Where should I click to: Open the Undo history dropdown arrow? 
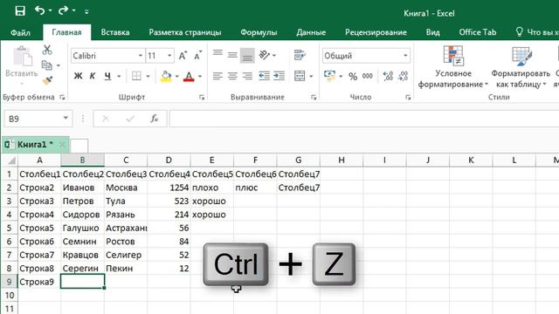pos(51,11)
